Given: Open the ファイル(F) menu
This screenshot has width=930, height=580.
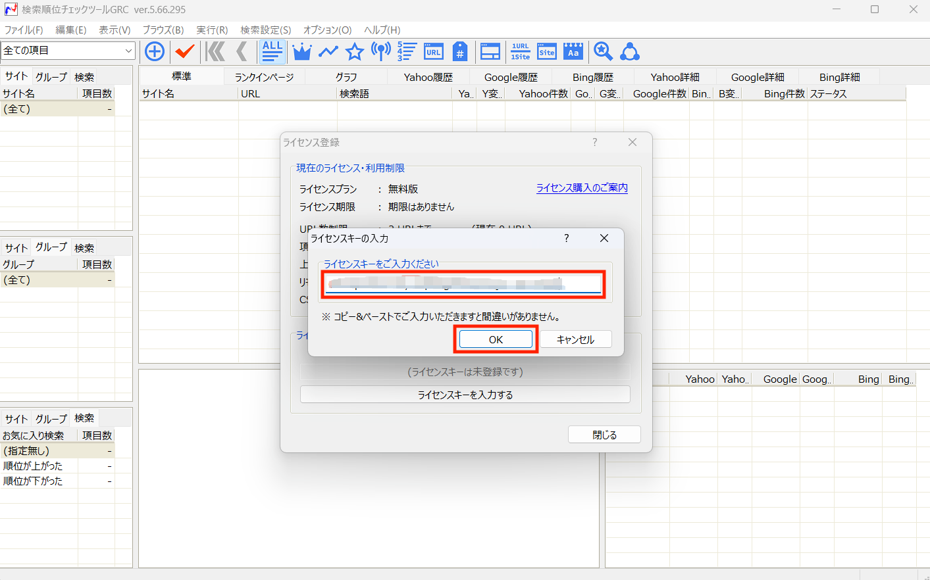Looking at the screenshot, I should (x=24, y=30).
